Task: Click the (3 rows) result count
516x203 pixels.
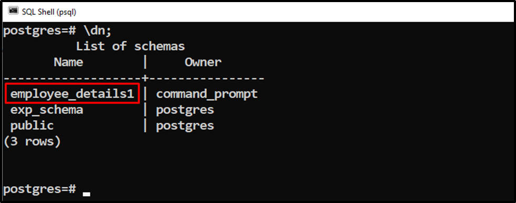Action: (32, 142)
